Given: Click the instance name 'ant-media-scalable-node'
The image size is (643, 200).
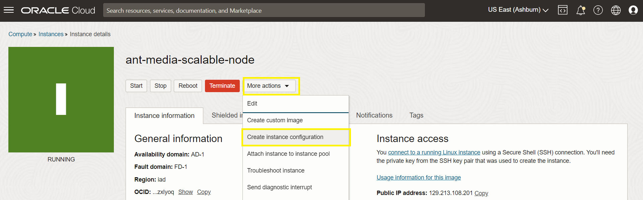Looking at the screenshot, I should point(190,60).
